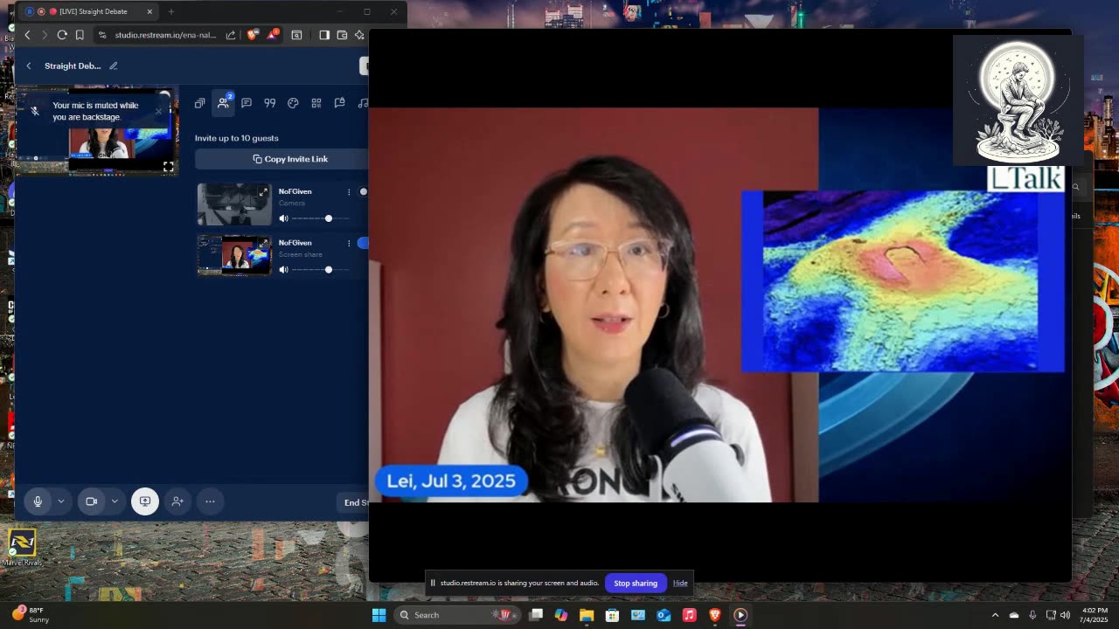1119x629 pixels.
Task: Open the captions quote-mark panel icon
Action: pyautogui.click(x=270, y=103)
